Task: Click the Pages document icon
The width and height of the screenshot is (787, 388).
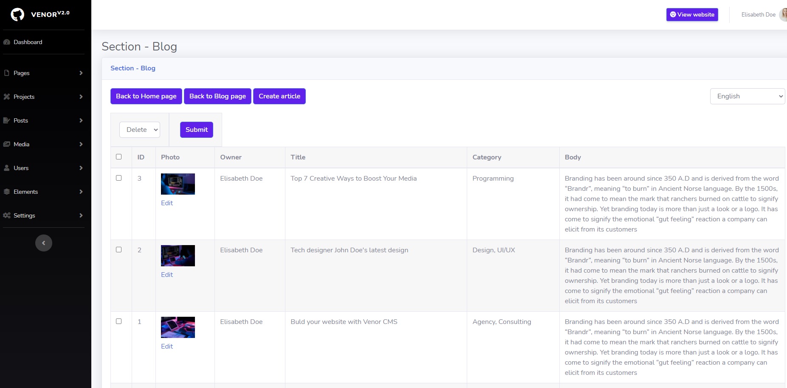Action: (x=7, y=73)
